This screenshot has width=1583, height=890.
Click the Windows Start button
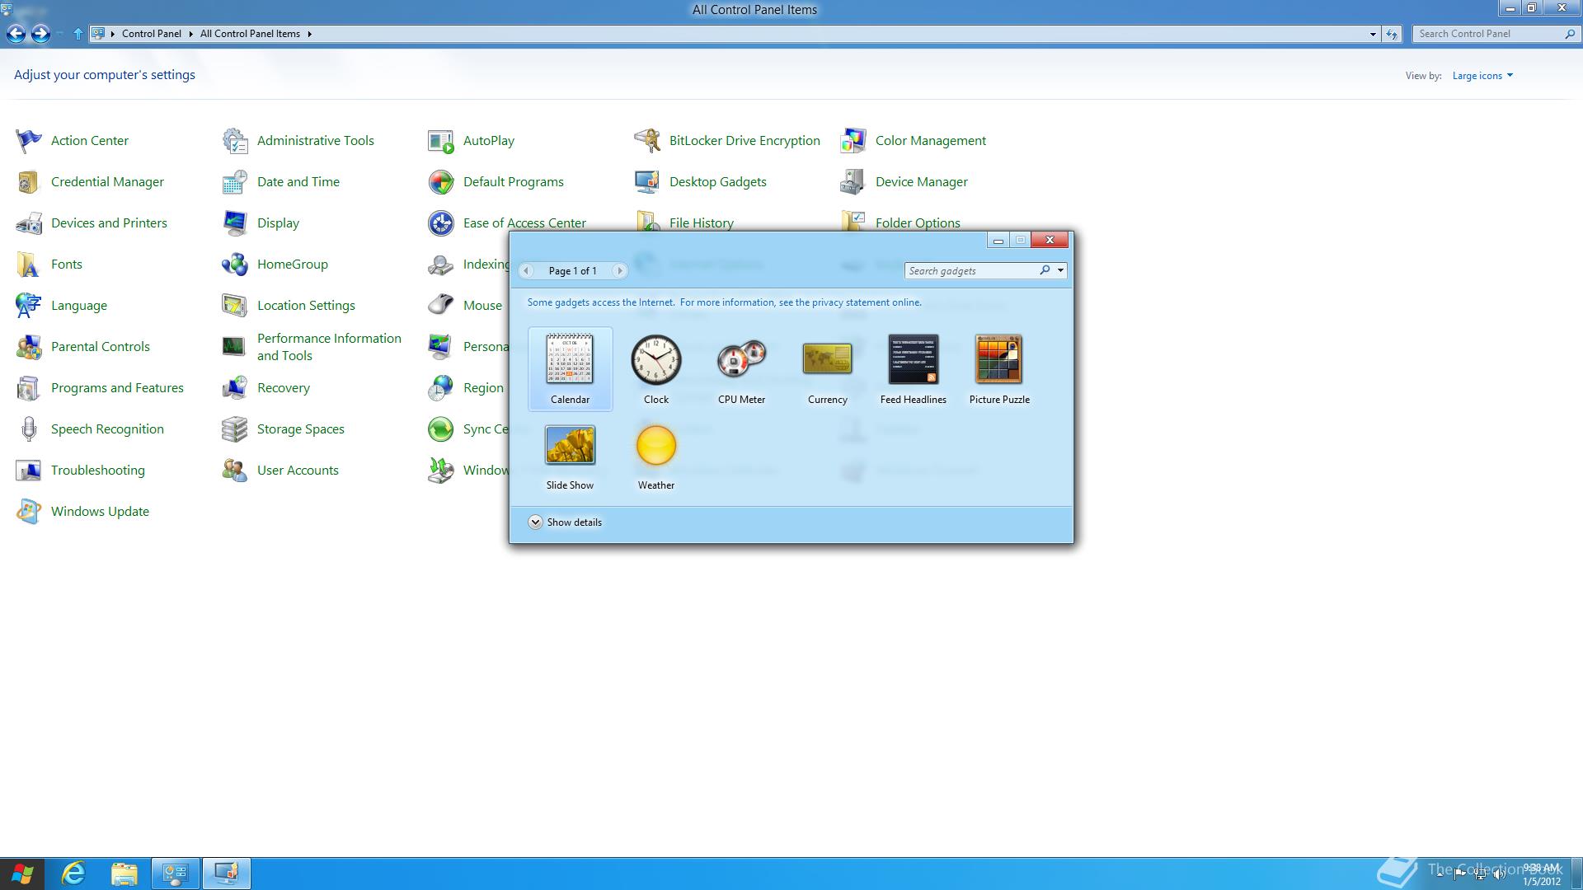click(x=22, y=874)
